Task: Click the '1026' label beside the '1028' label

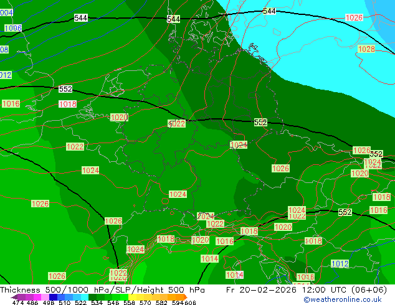Action: point(354,17)
